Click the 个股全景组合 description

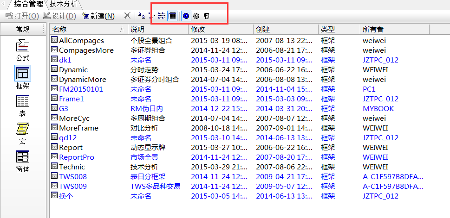coord(151,40)
